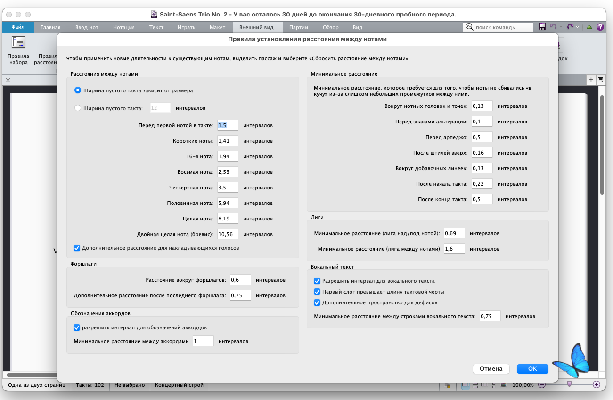The height and width of the screenshot is (400, 613).
Task: Edit minimum spacing between lyric lines field
Action: pos(490,316)
